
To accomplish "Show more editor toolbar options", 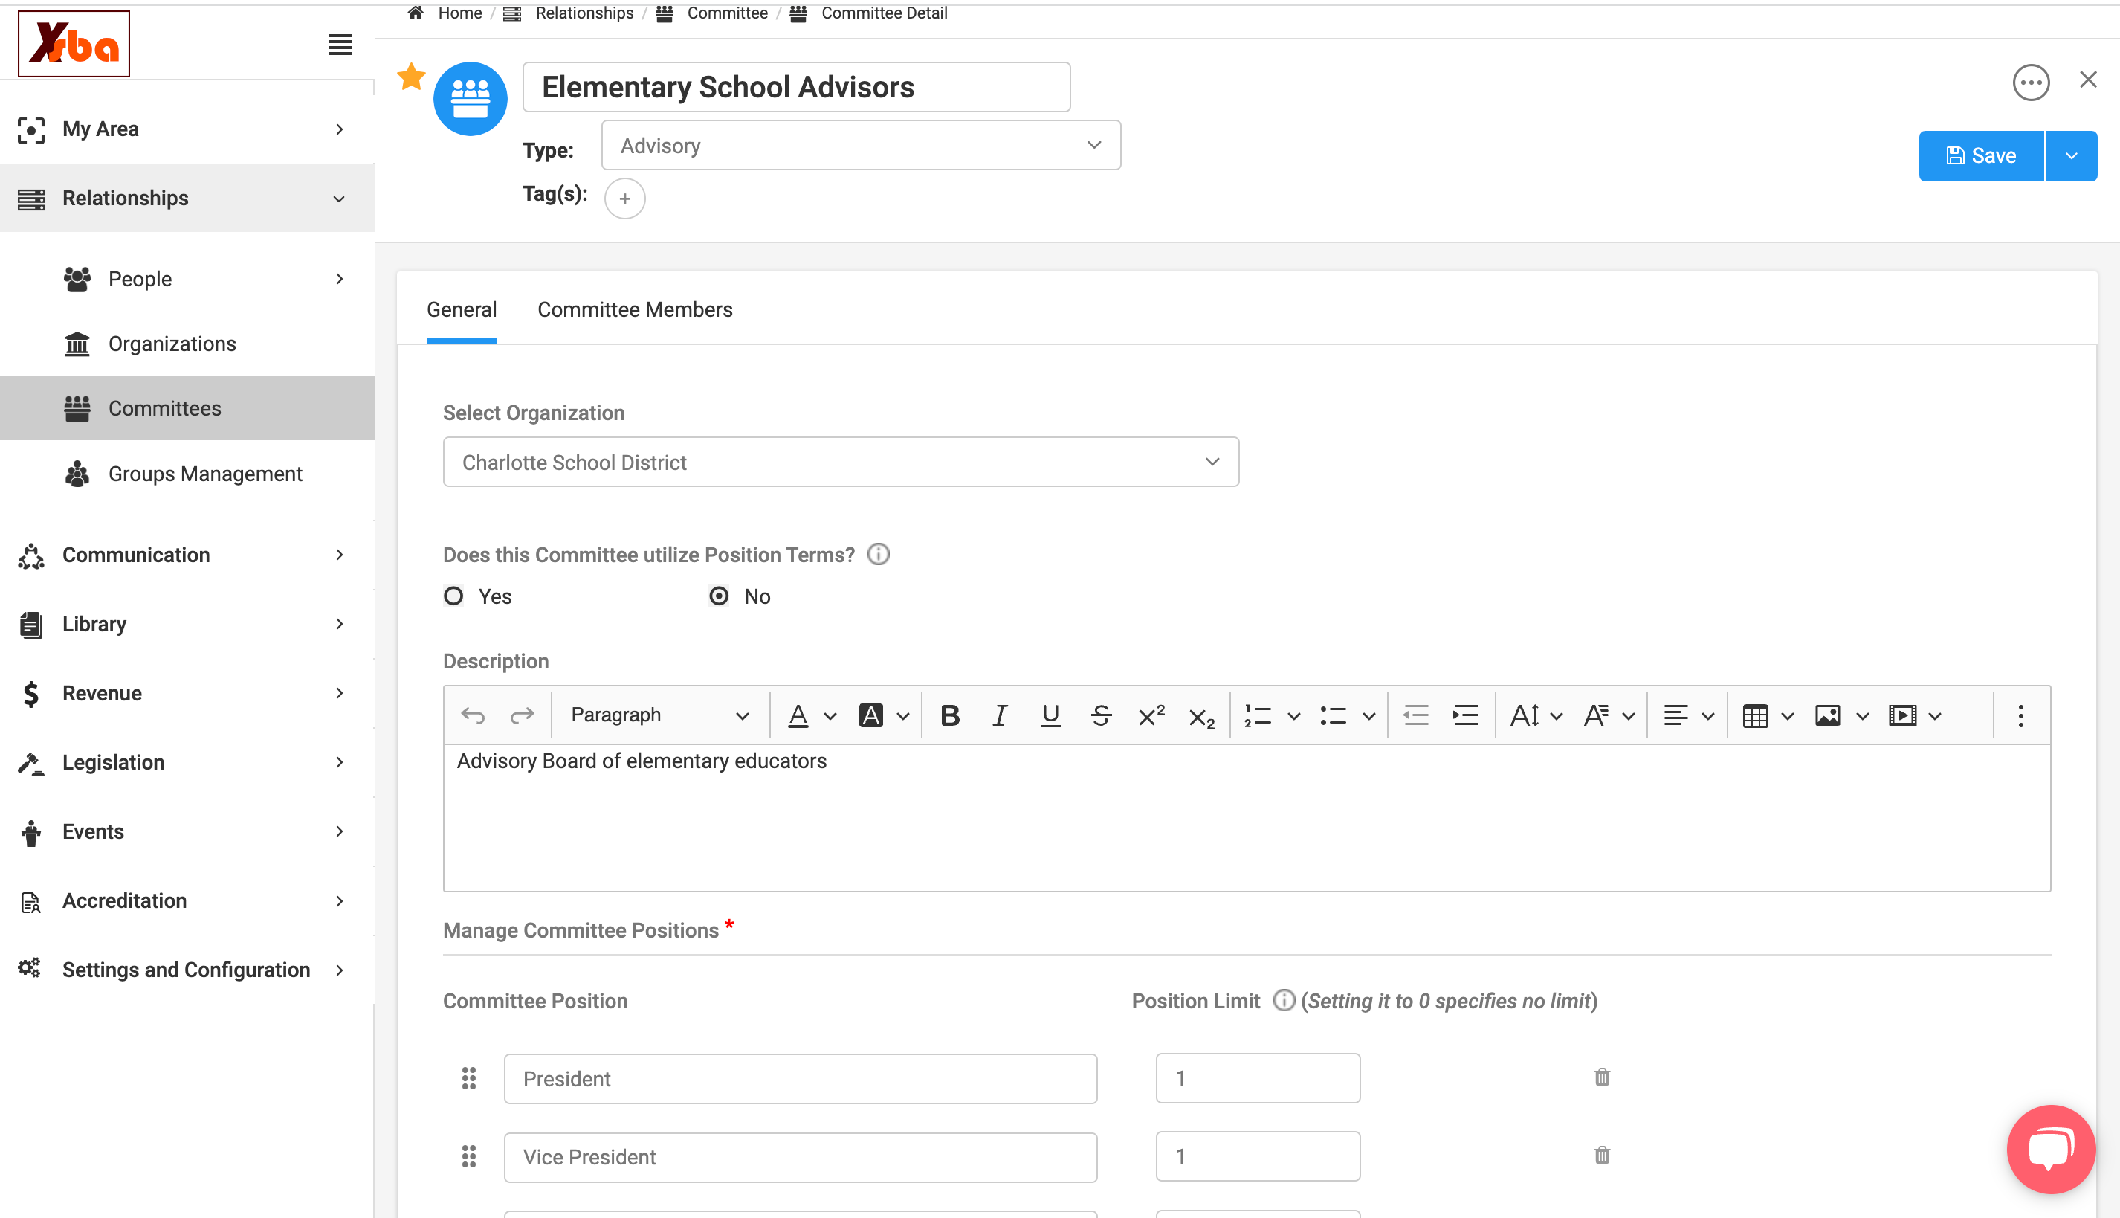I will 2020,715.
